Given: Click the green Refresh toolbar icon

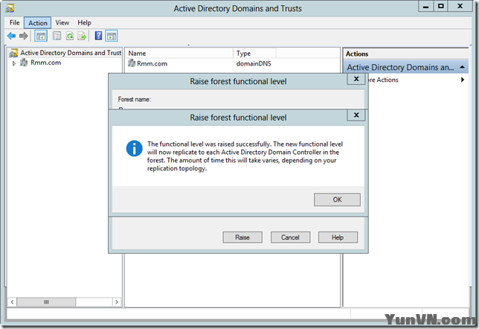Looking at the screenshot, I should (x=69, y=36).
